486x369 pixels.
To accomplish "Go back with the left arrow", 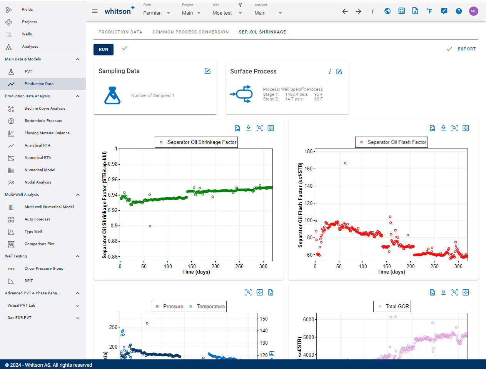I will click(345, 12).
